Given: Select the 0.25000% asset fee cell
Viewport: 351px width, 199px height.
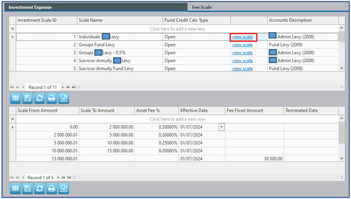Looking at the screenshot, I should (x=156, y=143).
